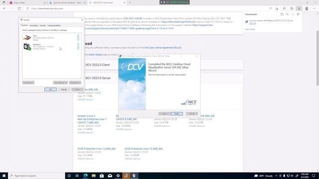
Task: Click search icon in Downloads panel
Action: [x=287, y=14]
